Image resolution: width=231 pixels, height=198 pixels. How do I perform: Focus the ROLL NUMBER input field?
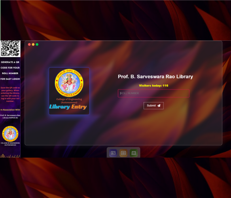pyautogui.click(x=153, y=93)
